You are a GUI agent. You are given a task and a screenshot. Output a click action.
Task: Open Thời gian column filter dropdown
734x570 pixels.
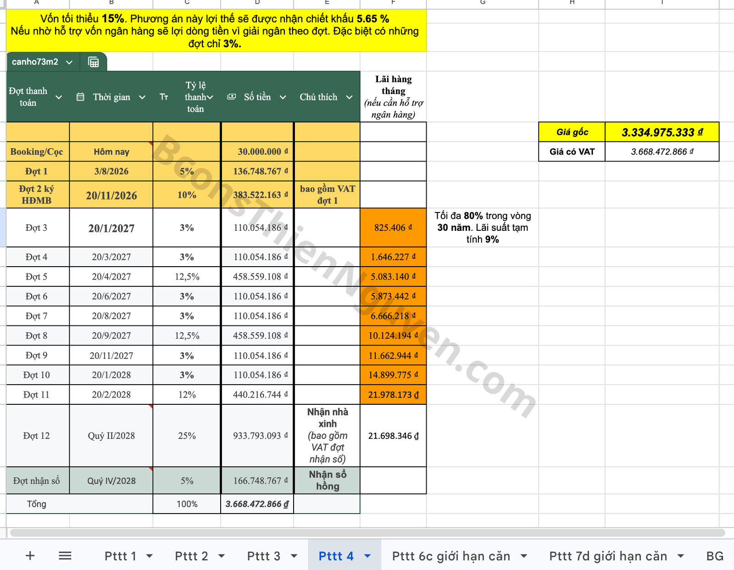(x=142, y=97)
